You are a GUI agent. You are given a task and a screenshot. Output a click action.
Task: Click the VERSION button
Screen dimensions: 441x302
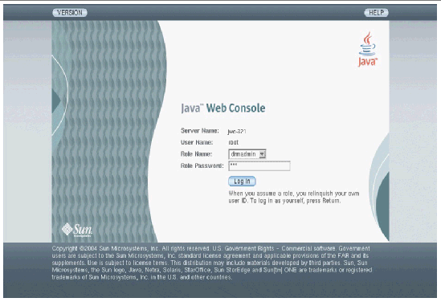[70, 13]
